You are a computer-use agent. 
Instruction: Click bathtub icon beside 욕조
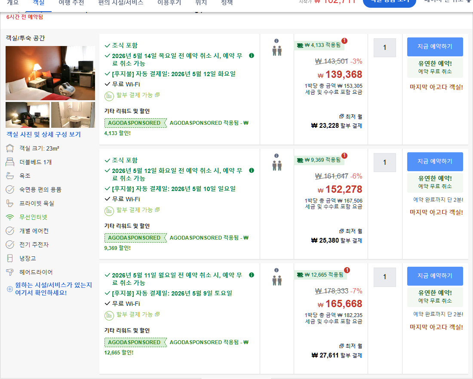click(x=10, y=176)
